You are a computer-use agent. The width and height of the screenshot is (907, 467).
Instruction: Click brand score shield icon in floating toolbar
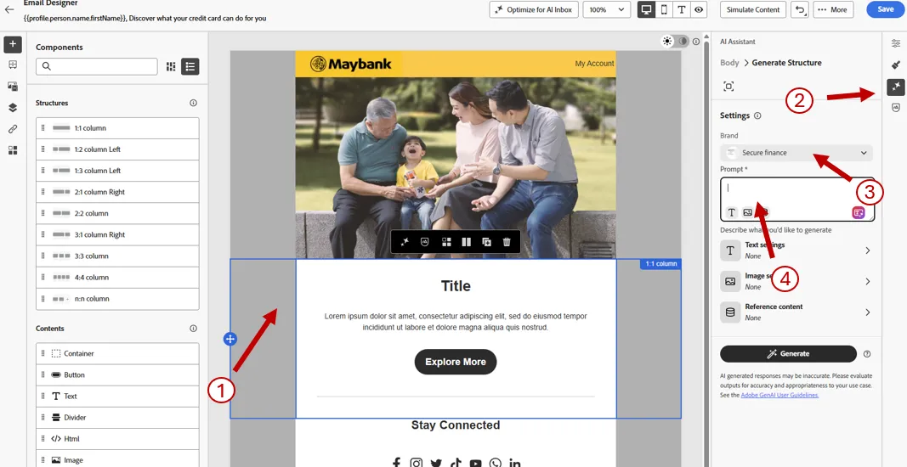424,242
